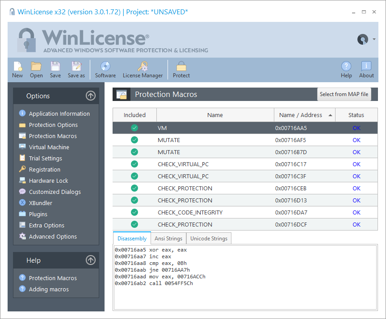The image size is (386, 319).
Task: Launch the License Manager
Action: [x=143, y=70]
